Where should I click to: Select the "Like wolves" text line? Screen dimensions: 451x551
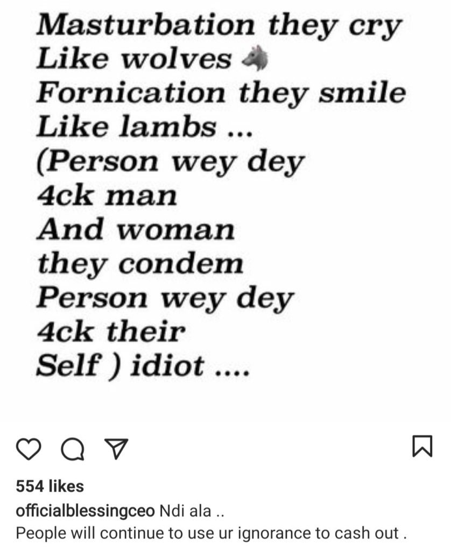(x=133, y=60)
